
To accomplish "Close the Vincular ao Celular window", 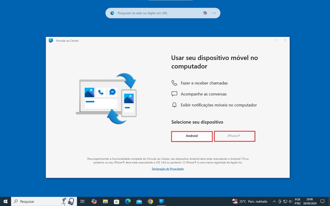I will click(x=285, y=40).
